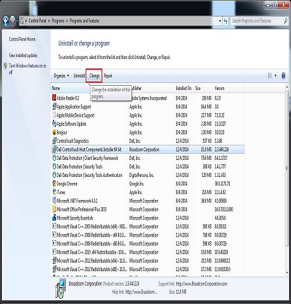Screen dimensions: 291x304
Task: Click the vertical scrollbar thumb
Action: (x=287, y=168)
